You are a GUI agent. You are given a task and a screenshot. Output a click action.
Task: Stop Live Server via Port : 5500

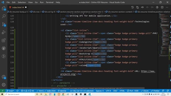pos(133,91)
